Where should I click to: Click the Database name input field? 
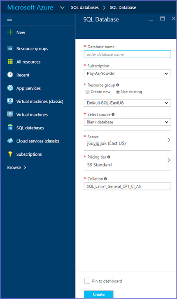coord(127,55)
